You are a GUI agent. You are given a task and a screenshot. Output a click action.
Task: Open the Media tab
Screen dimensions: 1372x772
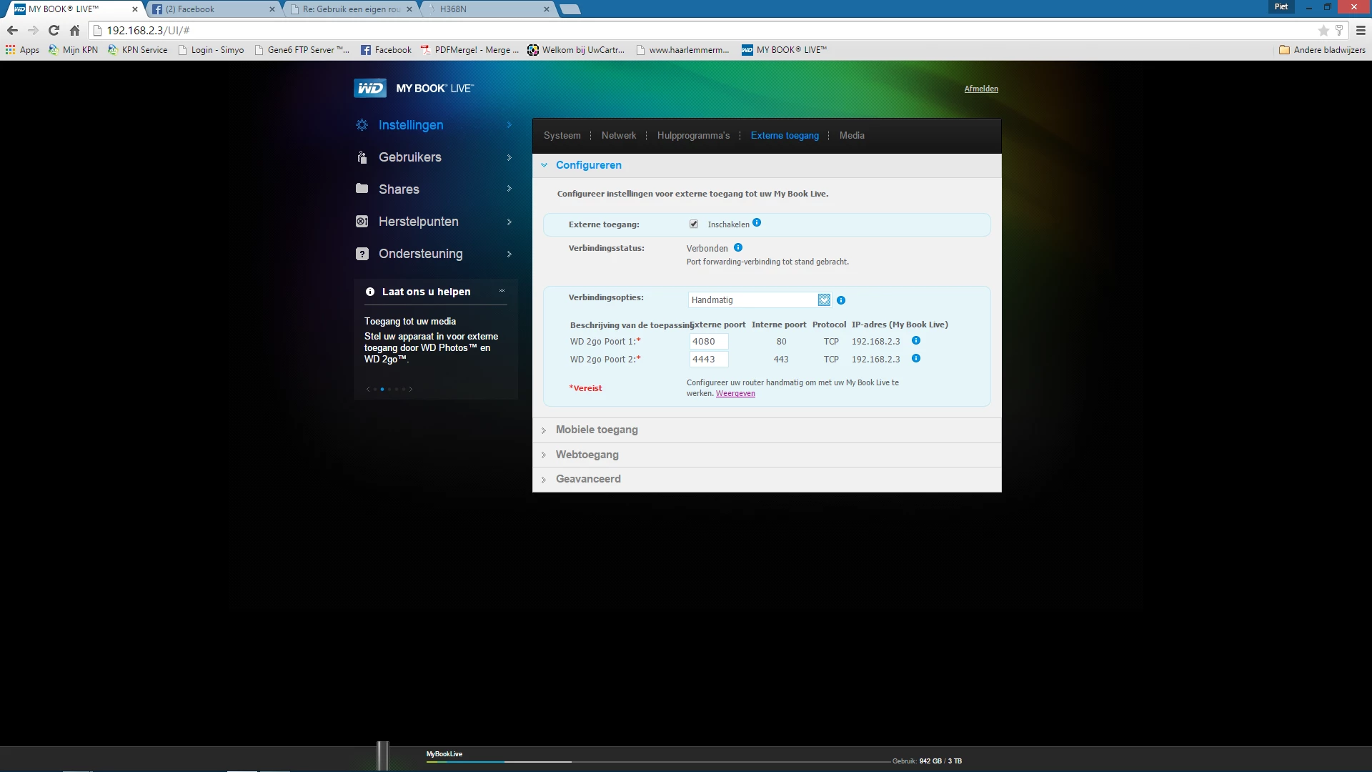tap(852, 135)
